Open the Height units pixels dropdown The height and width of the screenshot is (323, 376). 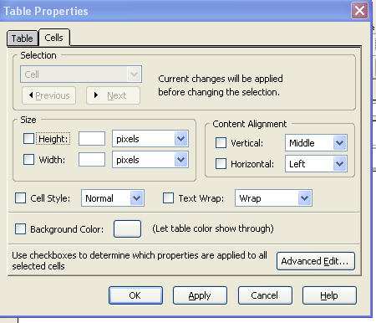(x=150, y=139)
